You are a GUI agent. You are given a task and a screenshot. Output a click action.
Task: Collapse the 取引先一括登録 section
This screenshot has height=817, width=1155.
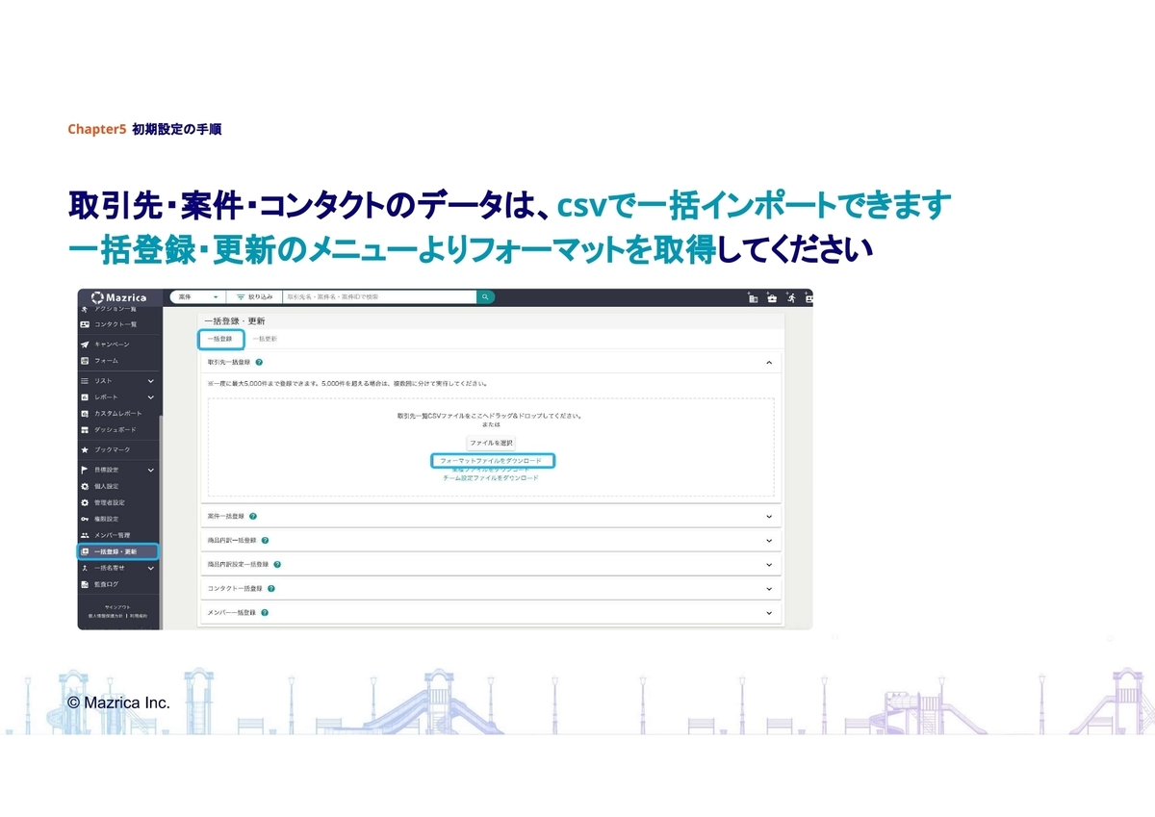(x=768, y=363)
